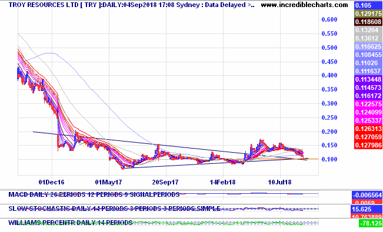This screenshot has width=383, height=232.
Task: Select the Slow Stochastic Daily indicator label
Action: pyautogui.click(x=114, y=209)
